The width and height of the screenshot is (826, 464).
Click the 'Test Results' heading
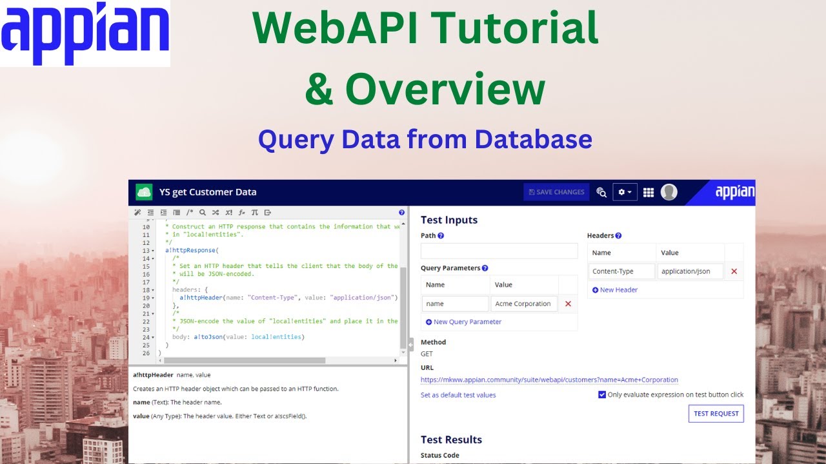[x=451, y=440]
